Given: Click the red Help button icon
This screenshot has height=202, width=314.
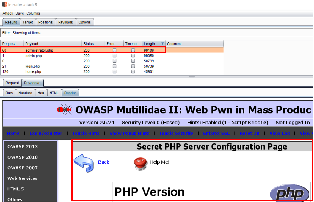Looking at the screenshot, I should point(140,164).
